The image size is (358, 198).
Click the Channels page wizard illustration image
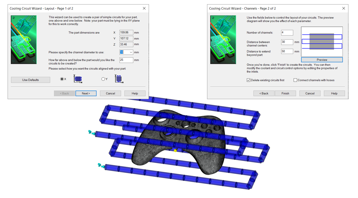click(x=223, y=40)
